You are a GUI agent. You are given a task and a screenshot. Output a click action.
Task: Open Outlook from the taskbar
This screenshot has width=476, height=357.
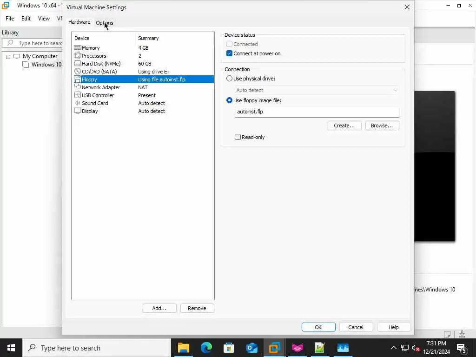(251, 348)
